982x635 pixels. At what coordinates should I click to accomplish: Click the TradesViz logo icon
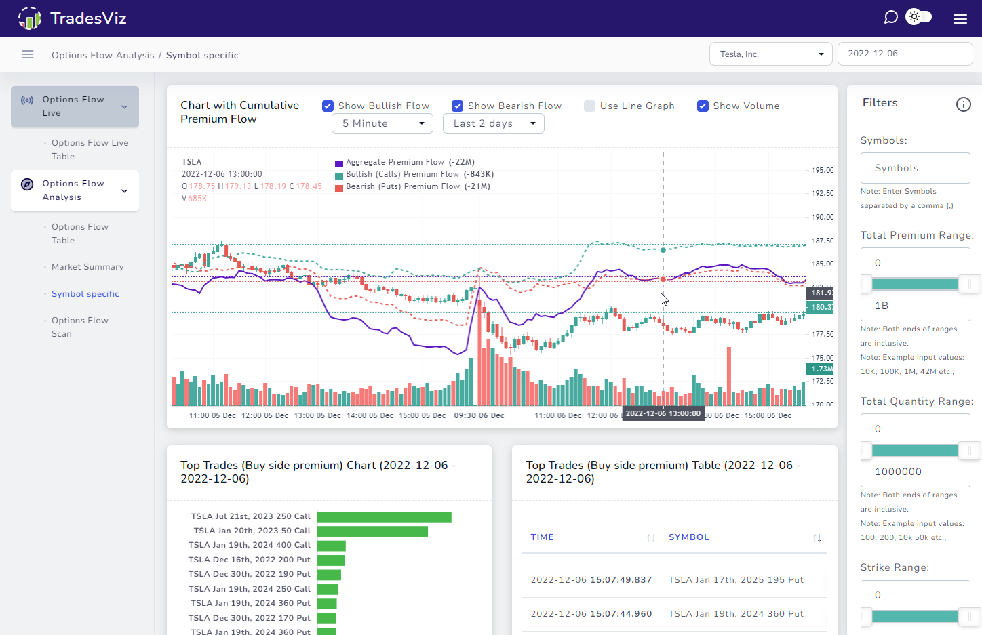[x=29, y=18]
